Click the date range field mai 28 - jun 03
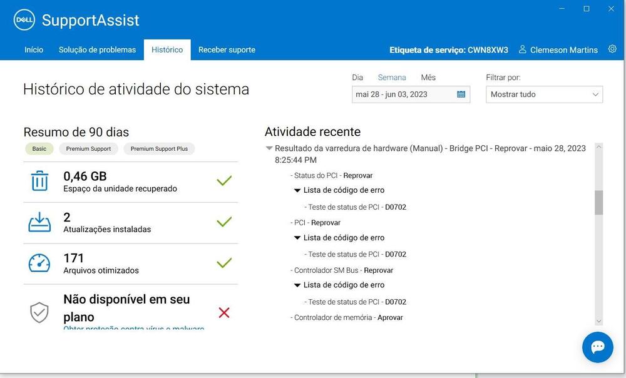Viewport: 626px width, 378px height. (x=411, y=94)
